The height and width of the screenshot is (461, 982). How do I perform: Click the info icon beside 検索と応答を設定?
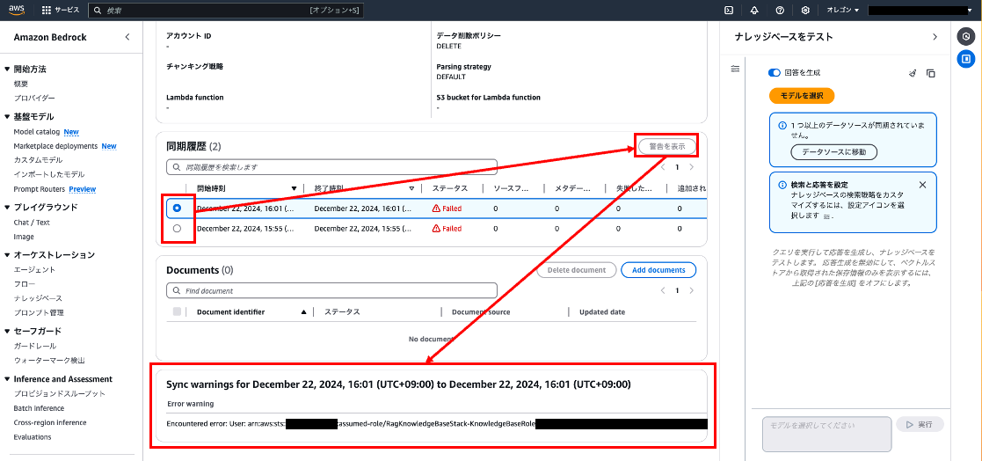point(782,186)
